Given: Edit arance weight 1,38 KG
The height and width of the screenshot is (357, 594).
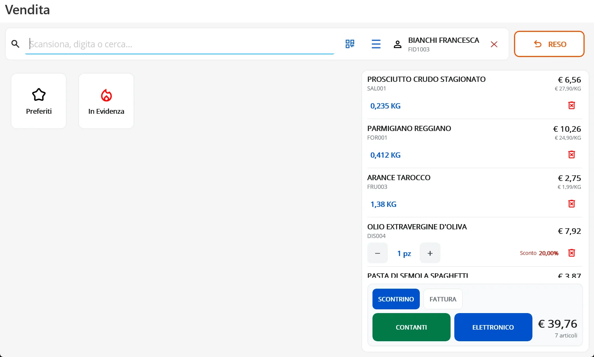Looking at the screenshot, I should [383, 204].
